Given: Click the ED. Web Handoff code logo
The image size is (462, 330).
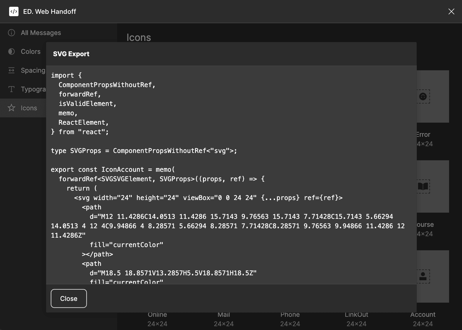Looking at the screenshot, I should coord(14,11).
